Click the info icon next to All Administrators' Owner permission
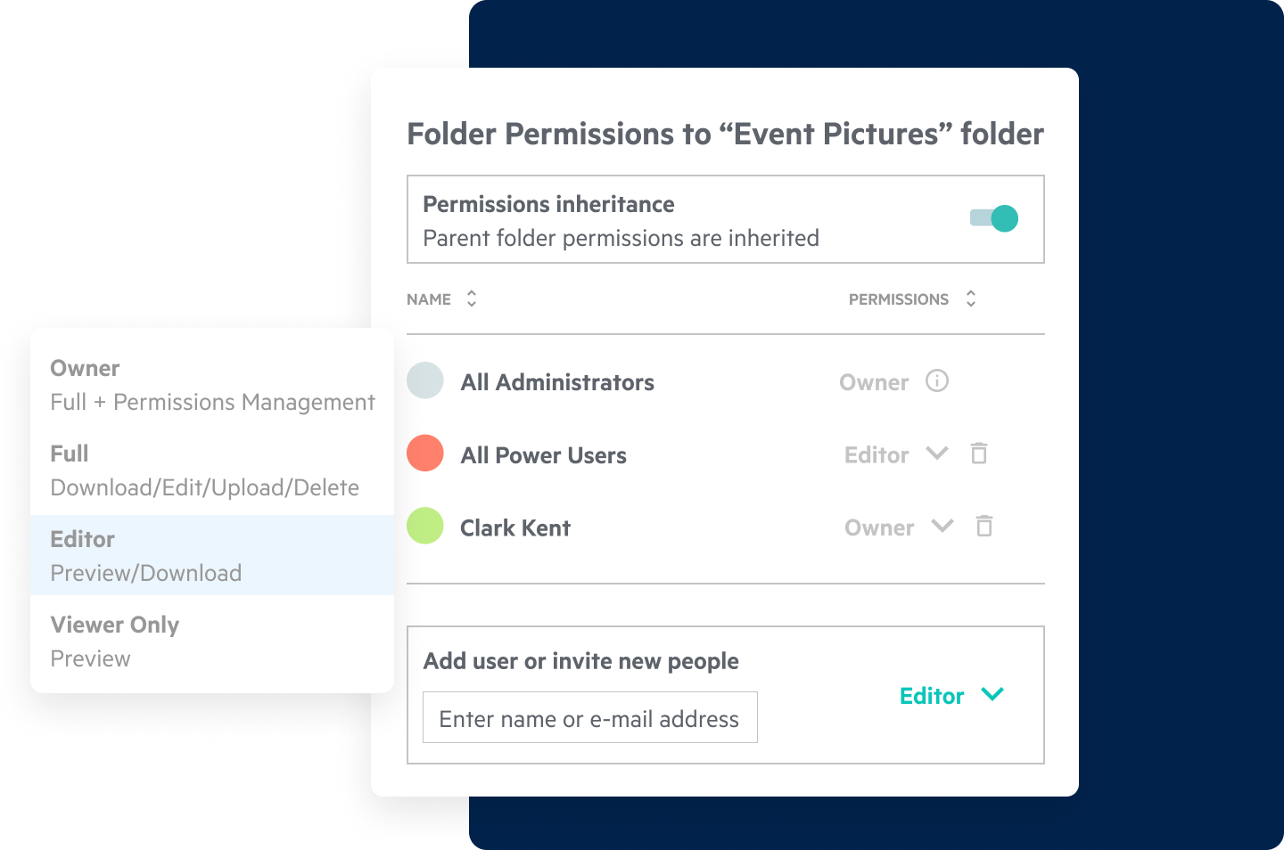1284x850 pixels. pyautogui.click(x=935, y=381)
